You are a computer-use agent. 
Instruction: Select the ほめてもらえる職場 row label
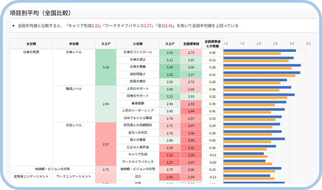(138, 118)
